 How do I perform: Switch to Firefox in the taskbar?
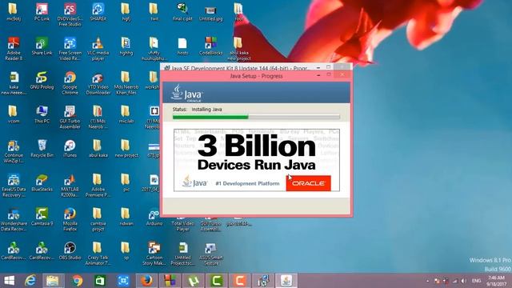(146, 281)
